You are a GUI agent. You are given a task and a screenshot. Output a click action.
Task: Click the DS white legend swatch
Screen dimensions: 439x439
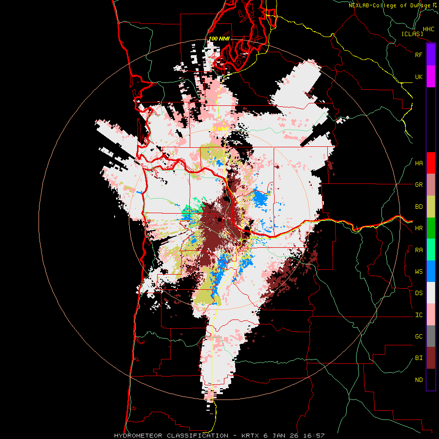click(431, 293)
